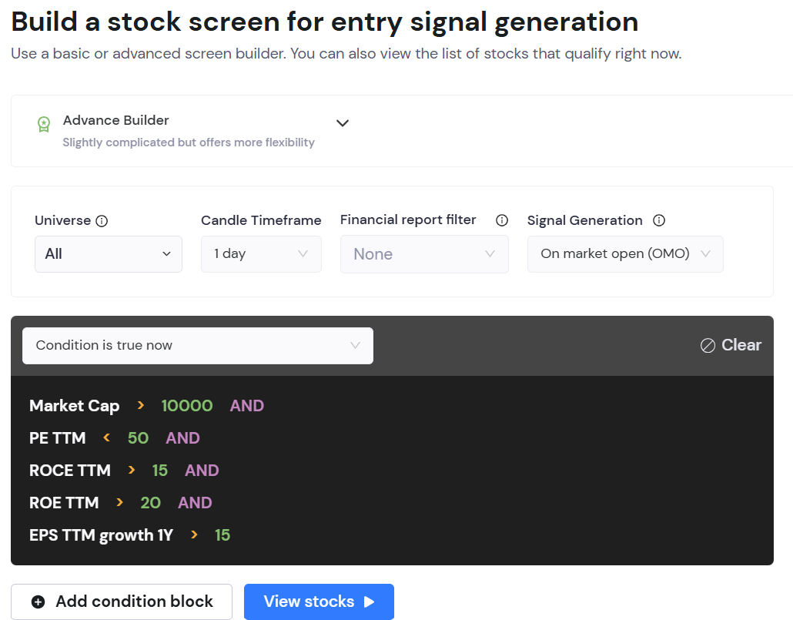Click the AND operator after ROE TTM 20
This screenshot has width=793, height=620.
pyautogui.click(x=195, y=503)
